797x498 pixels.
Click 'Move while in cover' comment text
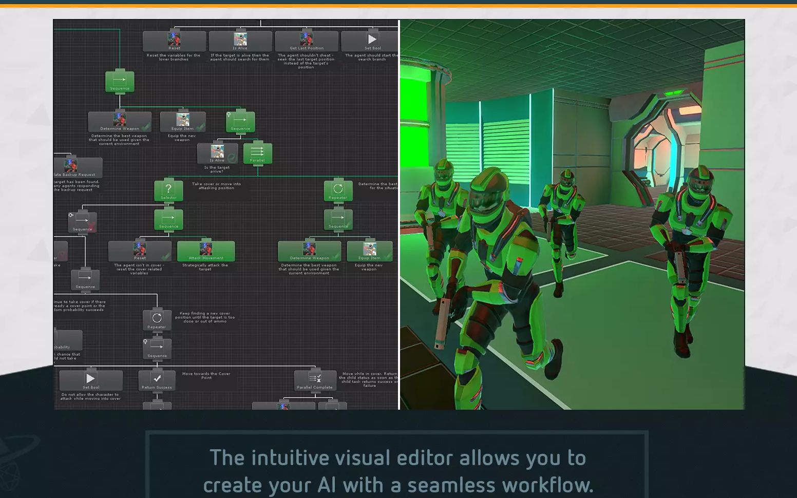click(x=369, y=379)
